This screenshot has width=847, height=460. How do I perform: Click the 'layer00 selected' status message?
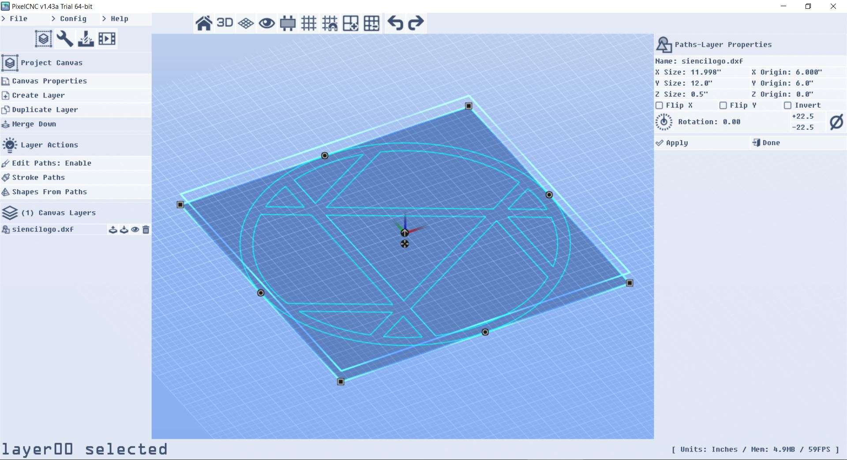click(84, 449)
